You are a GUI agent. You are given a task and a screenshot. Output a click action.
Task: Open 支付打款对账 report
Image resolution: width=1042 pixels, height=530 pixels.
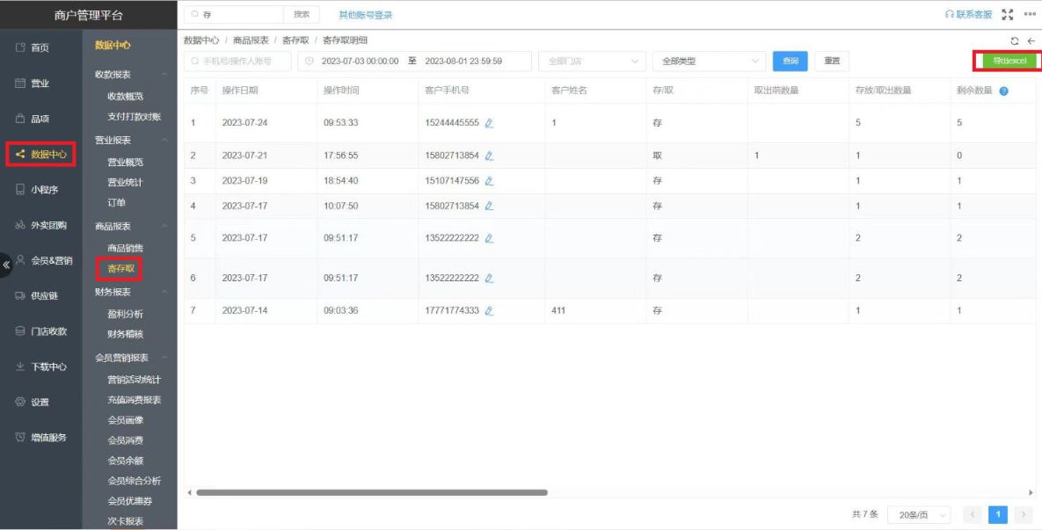point(135,117)
